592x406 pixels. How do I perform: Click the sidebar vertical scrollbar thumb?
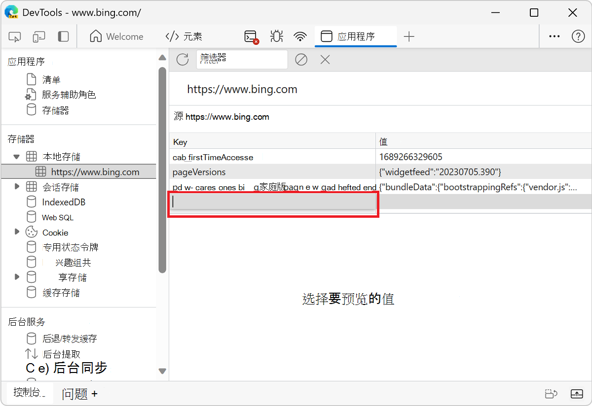pos(162,169)
